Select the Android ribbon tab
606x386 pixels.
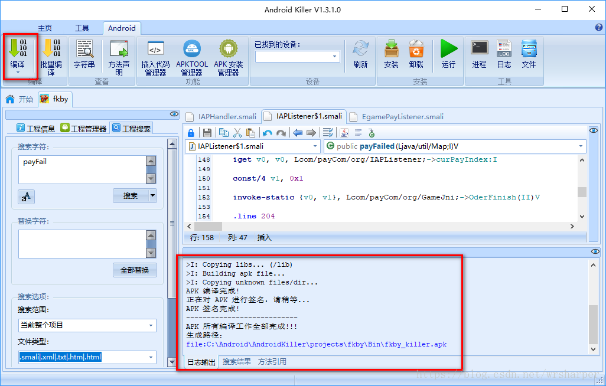click(x=122, y=28)
